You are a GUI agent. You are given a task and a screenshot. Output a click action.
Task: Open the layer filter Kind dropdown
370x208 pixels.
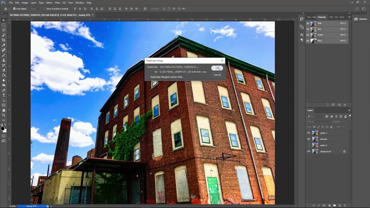click(x=315, y=116)
